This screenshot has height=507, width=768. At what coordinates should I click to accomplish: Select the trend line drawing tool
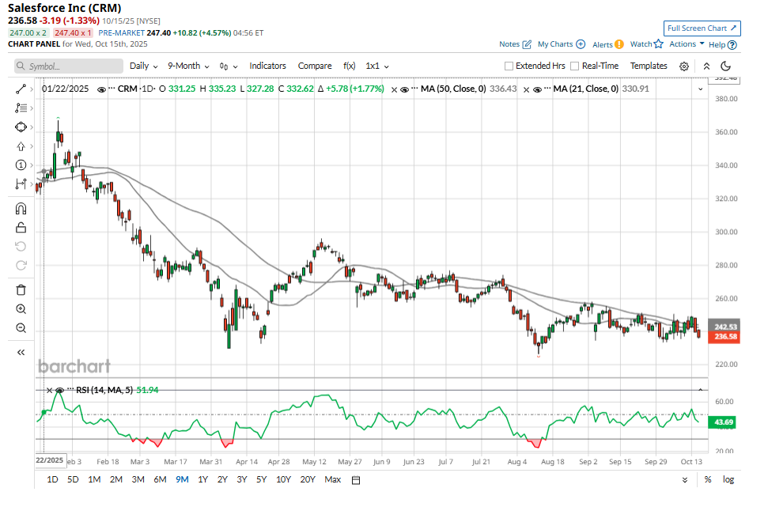(x=21, y=89)
